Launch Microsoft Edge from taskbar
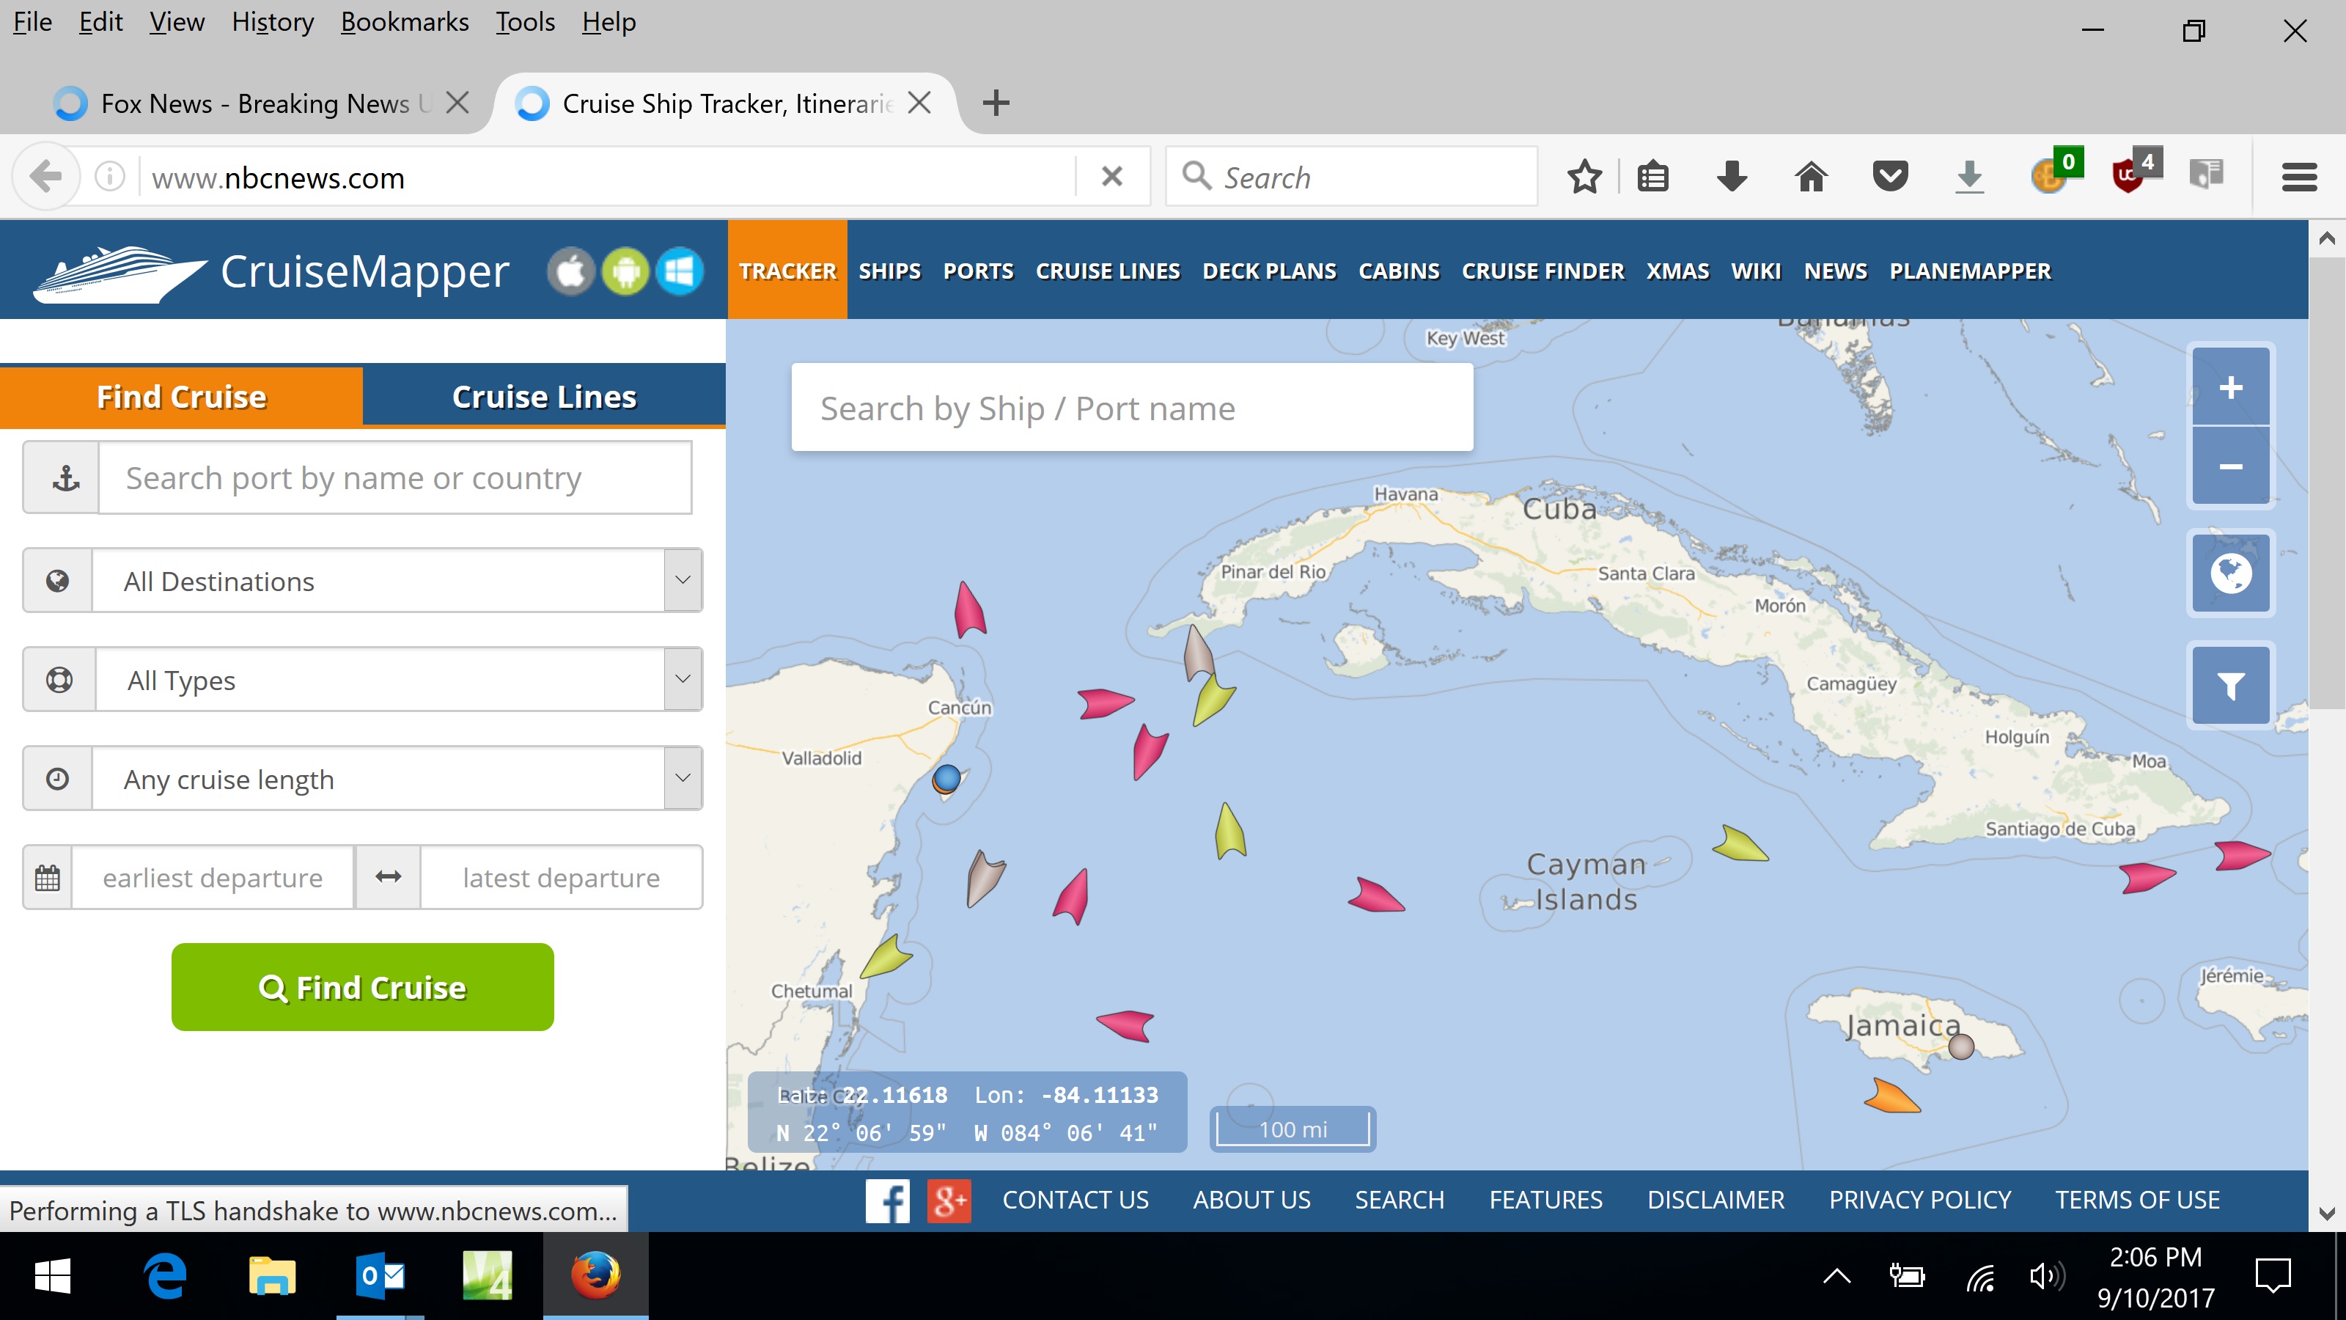The image size is (2346, 1320). click(x=166, y=1275)
